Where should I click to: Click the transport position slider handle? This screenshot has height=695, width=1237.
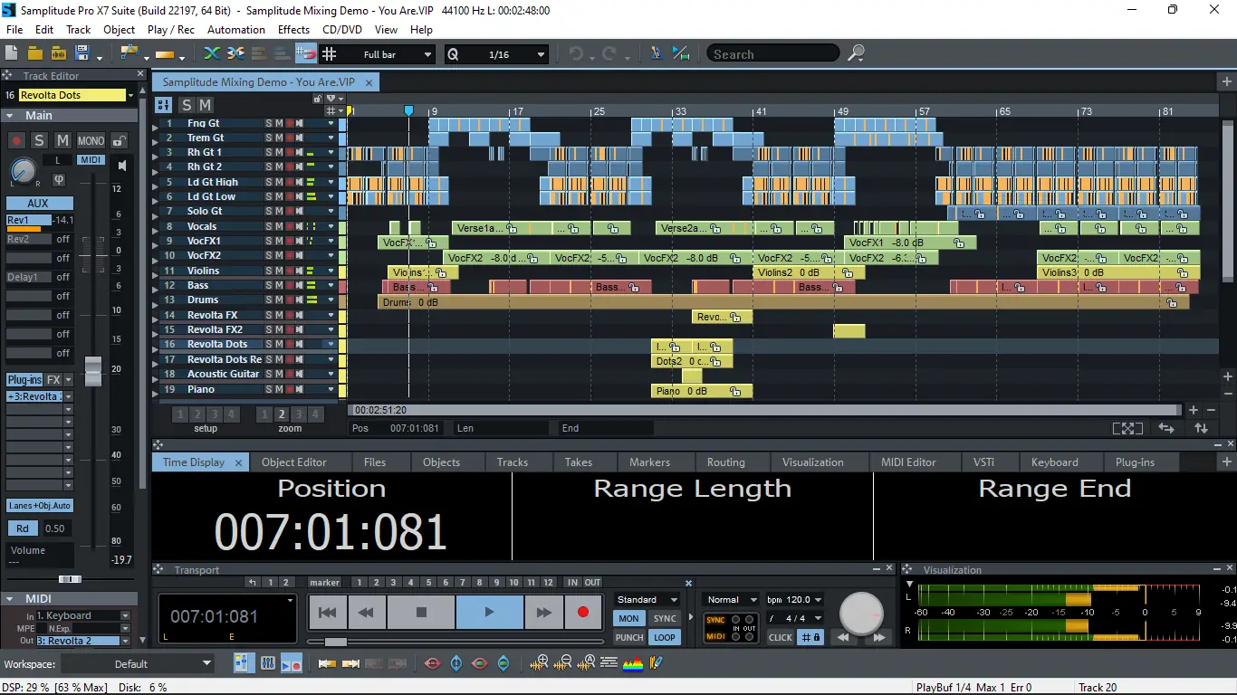(335, 642)
